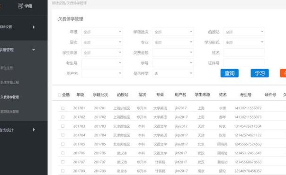Screen dimensions: 286x175
Task: Click username jki2017 cell
Action: click(181, 108)
